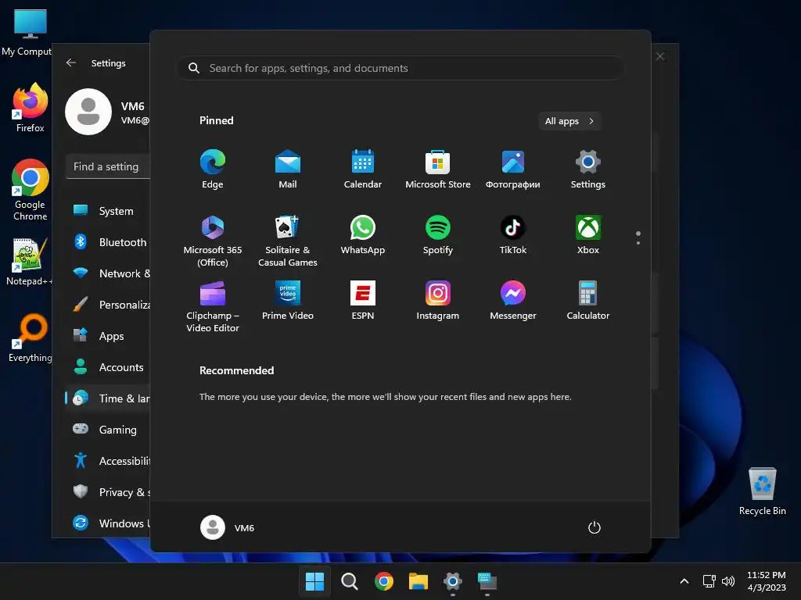801x600 pixels.
Task: Launch Prime Video app
Action: (288, 300)
